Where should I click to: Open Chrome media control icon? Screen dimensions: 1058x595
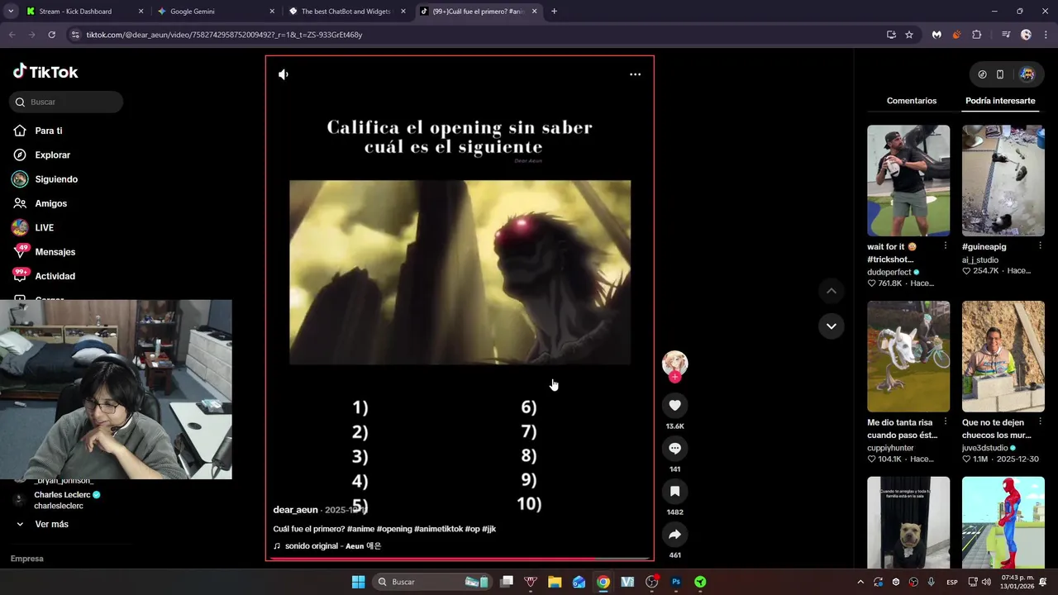(1006, 35)
